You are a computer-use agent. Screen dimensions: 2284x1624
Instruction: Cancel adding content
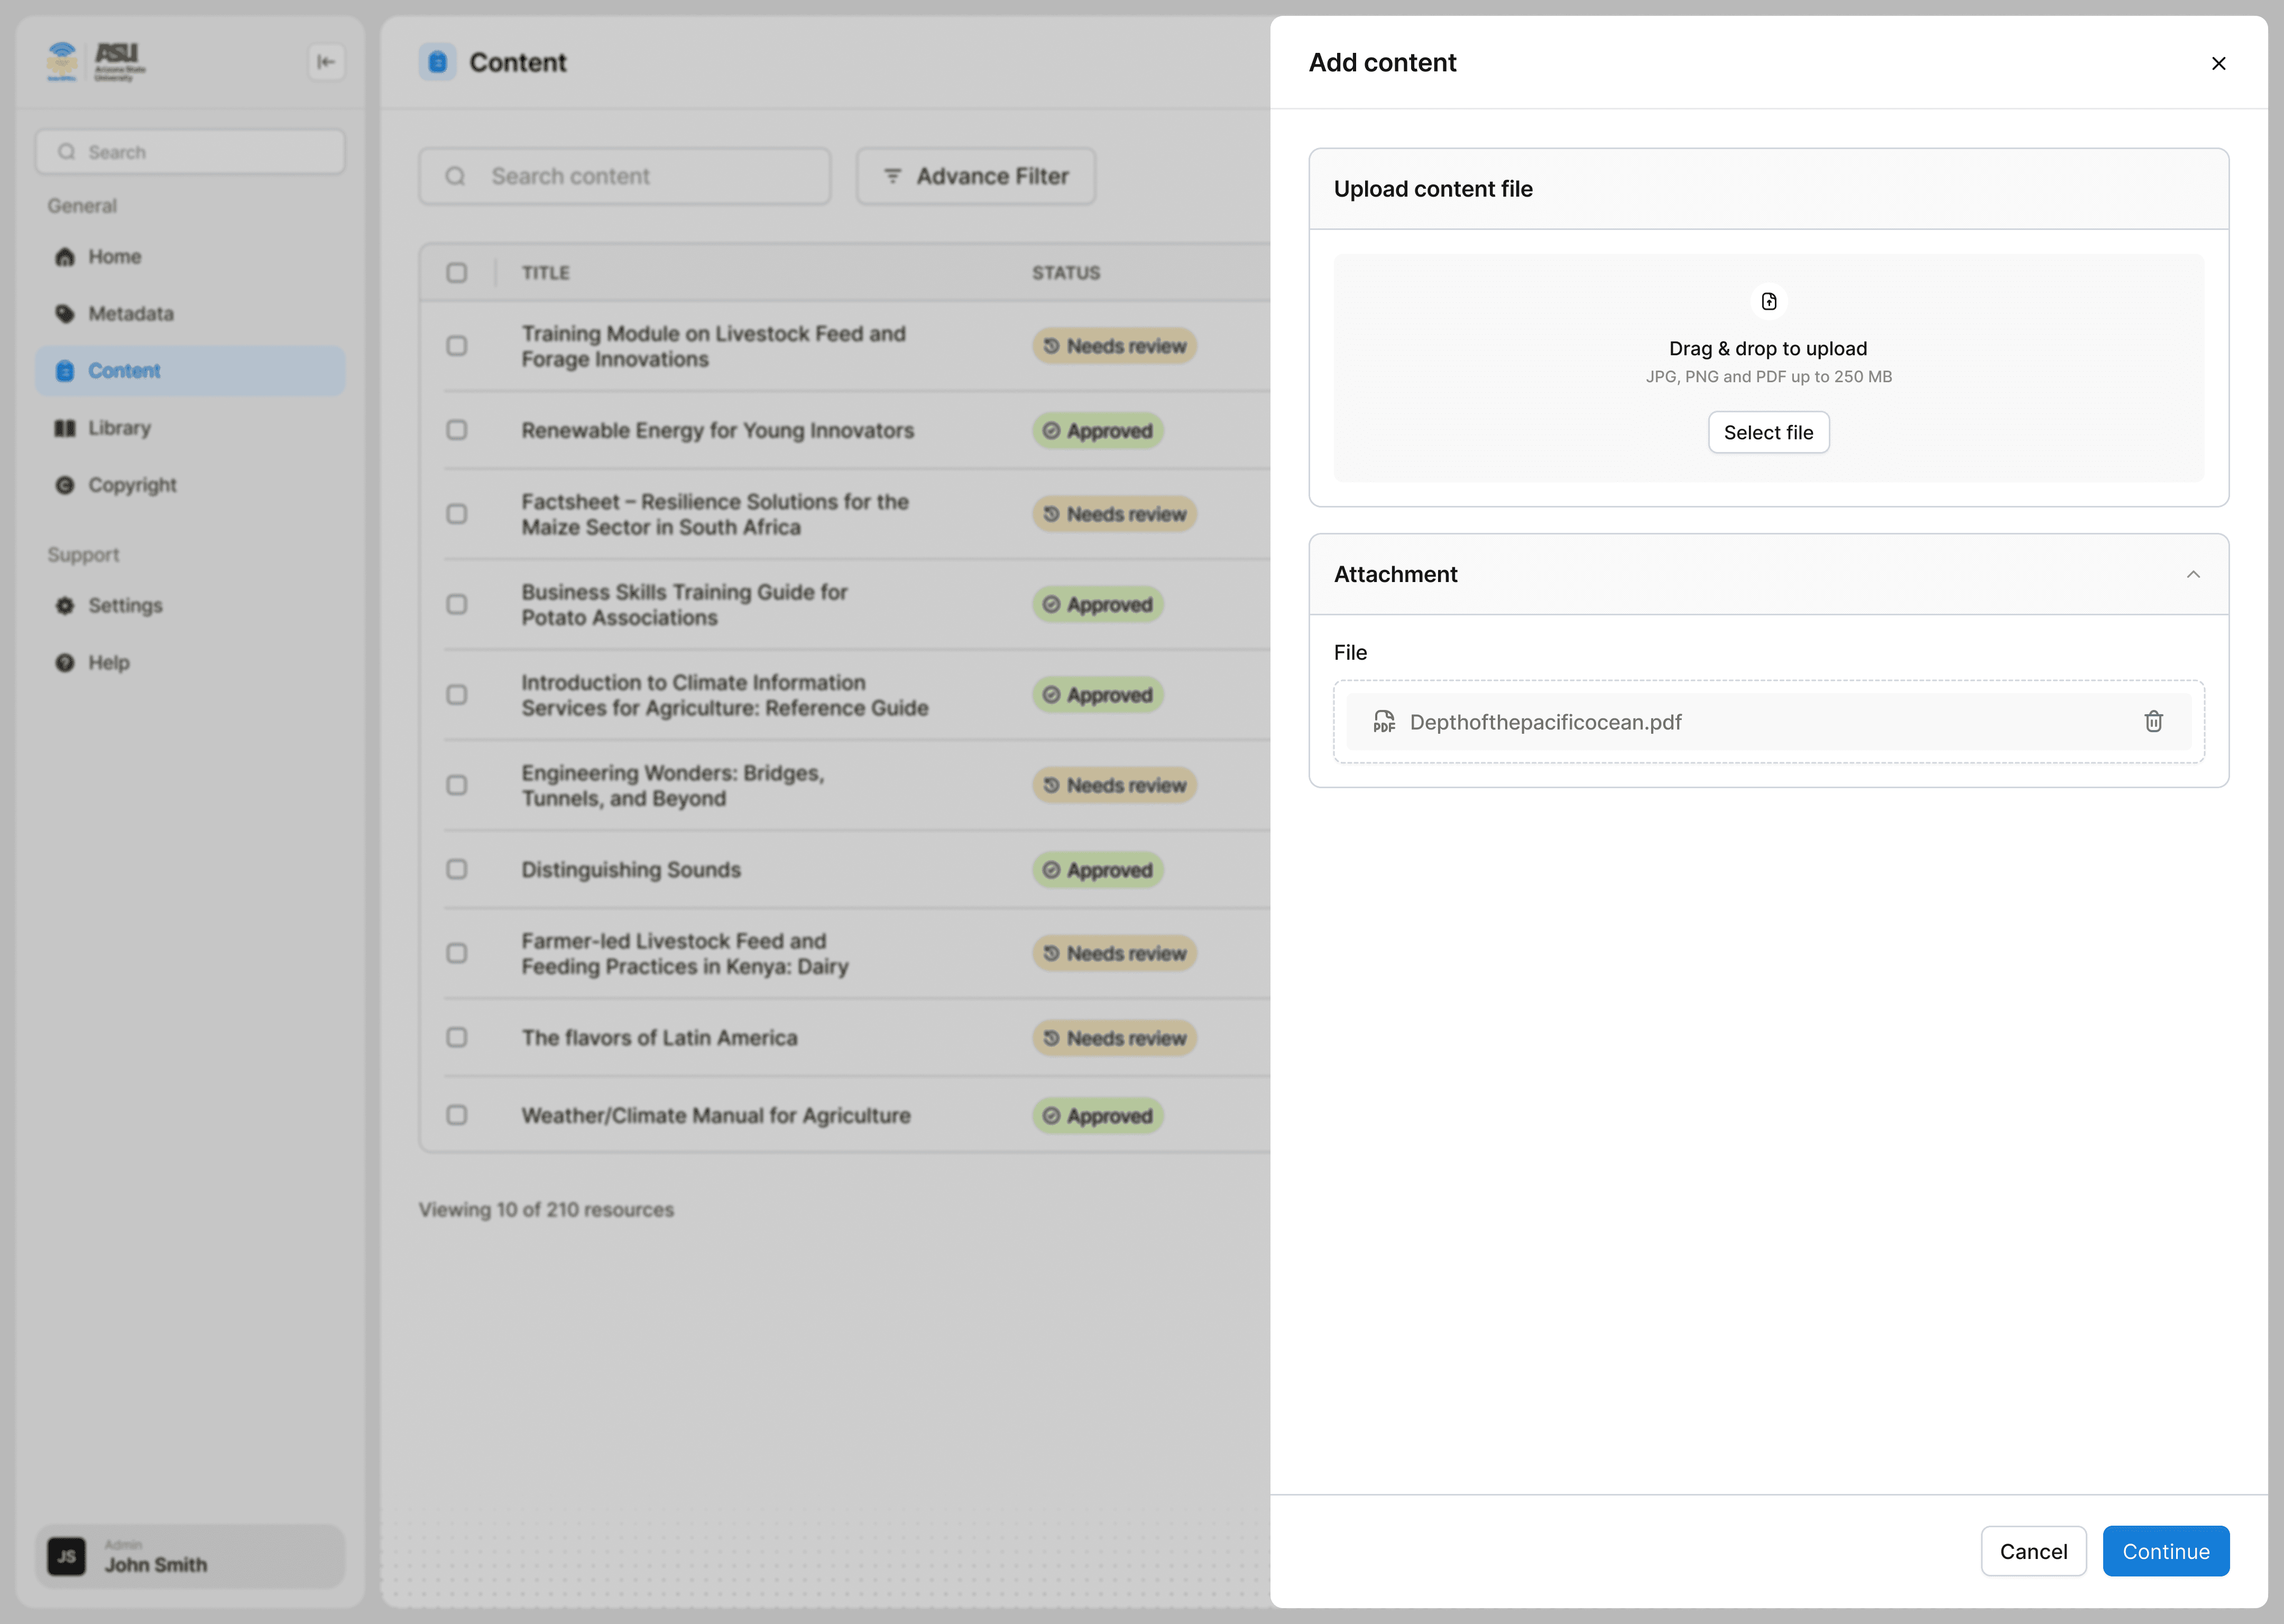coord(2033,1551)
